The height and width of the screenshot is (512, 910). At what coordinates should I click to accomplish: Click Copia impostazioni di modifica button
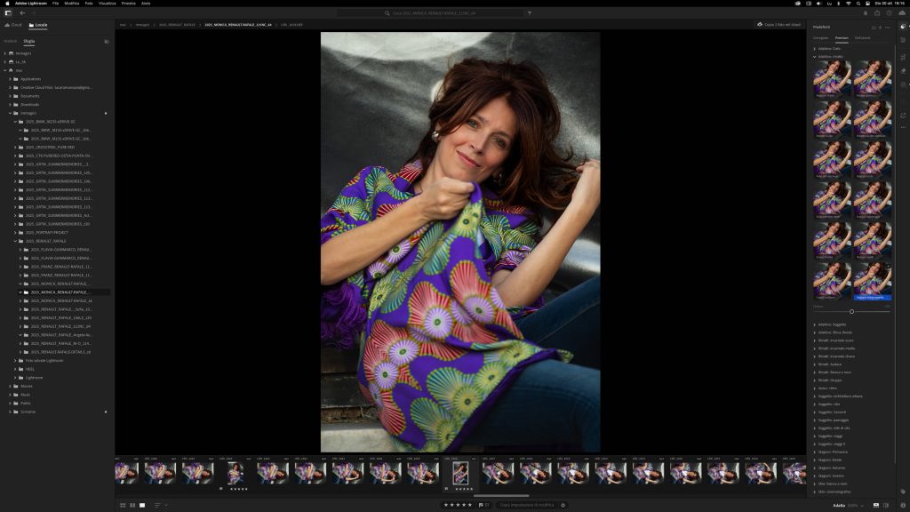click(526, 505)
